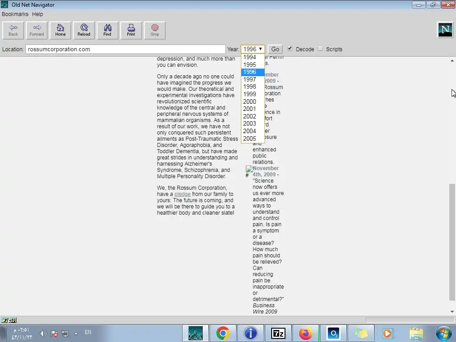
Task: Select highlighted 1996 in the Year list
Action: coord(253,72)
